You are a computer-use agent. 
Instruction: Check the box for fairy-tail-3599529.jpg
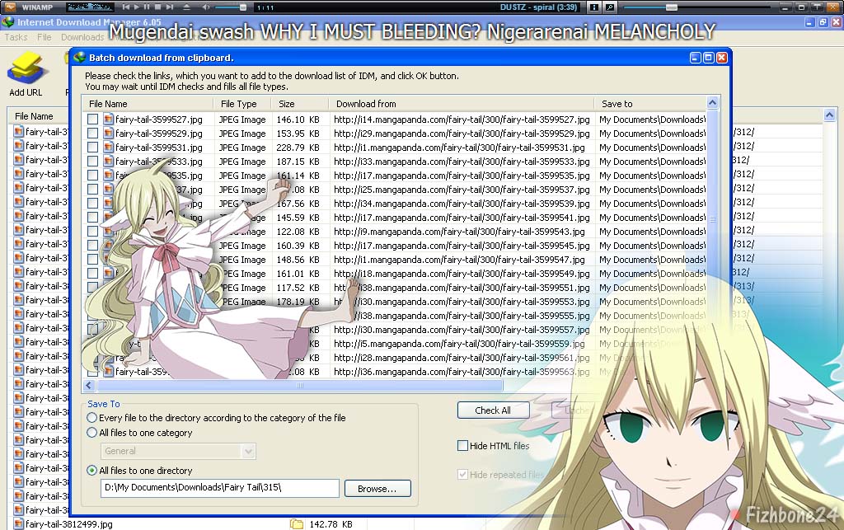[x=92, y=134]
